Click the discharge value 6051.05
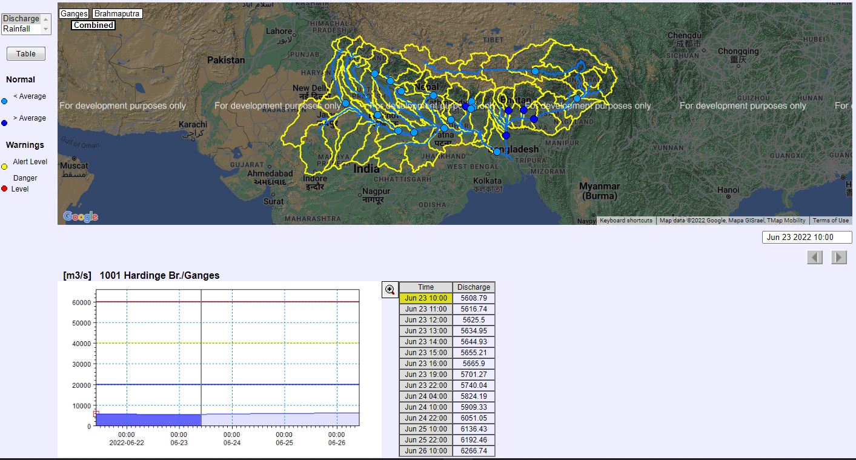 pyautogui.click(x=474, y=418)
